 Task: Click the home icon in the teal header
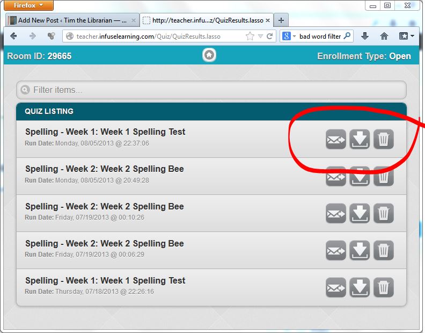209,55
